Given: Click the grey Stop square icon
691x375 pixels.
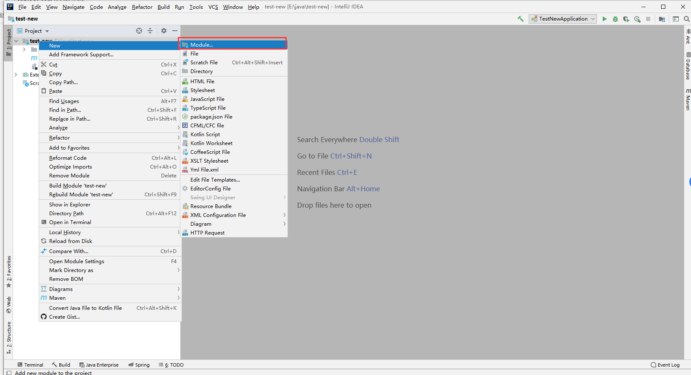Looking at the screenshot, I should [x=648, y=19].
